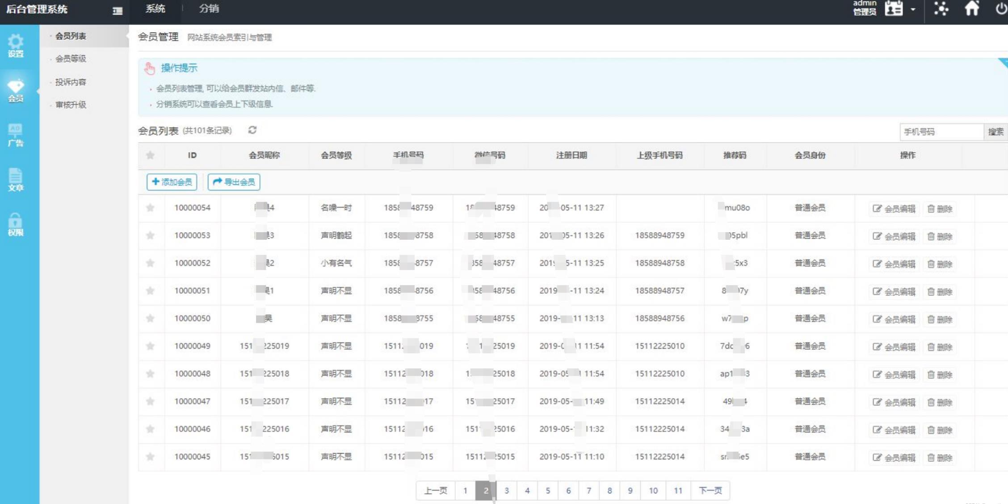The image size is (1008, 504).
Task: Click 会员编辑 for member 10000053
Action: (x=894, y=236)
